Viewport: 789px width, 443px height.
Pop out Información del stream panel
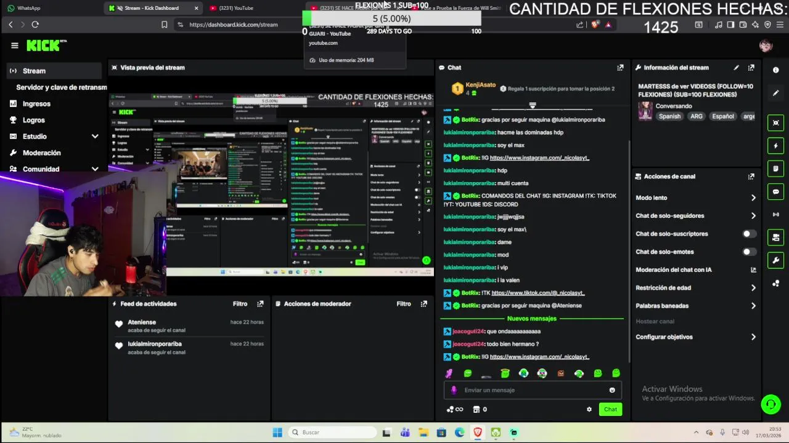(751, 68)
